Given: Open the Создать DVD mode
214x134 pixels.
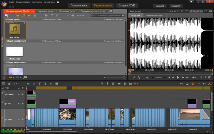Looking at the screenshot, I should (x=127, y=5).
